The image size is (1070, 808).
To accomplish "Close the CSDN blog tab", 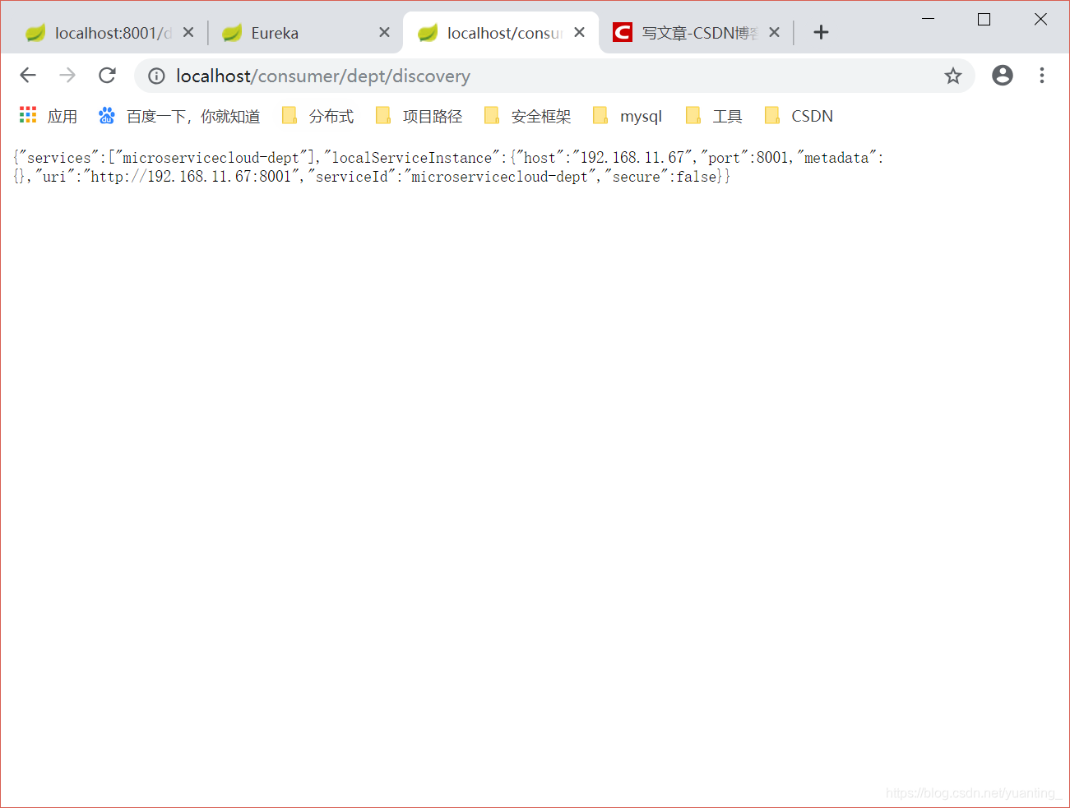I will (x=774, y=32).
